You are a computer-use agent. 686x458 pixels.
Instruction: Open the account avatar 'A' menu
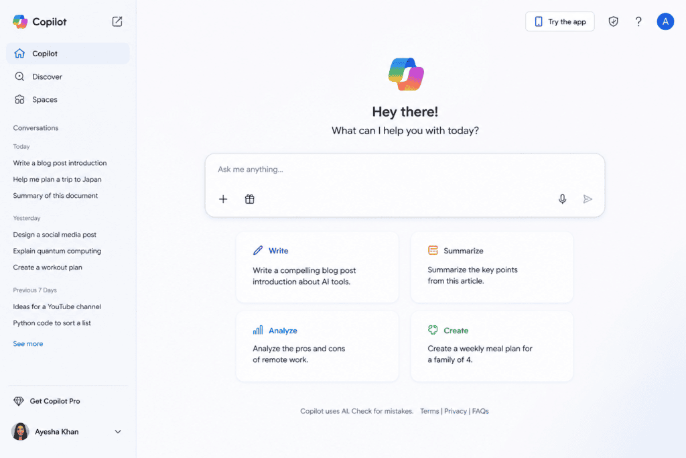[665, 21]
